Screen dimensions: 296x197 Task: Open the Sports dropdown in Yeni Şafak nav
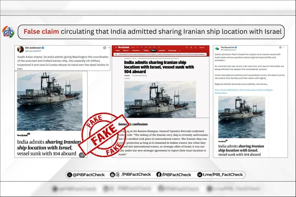pos(126,51)
